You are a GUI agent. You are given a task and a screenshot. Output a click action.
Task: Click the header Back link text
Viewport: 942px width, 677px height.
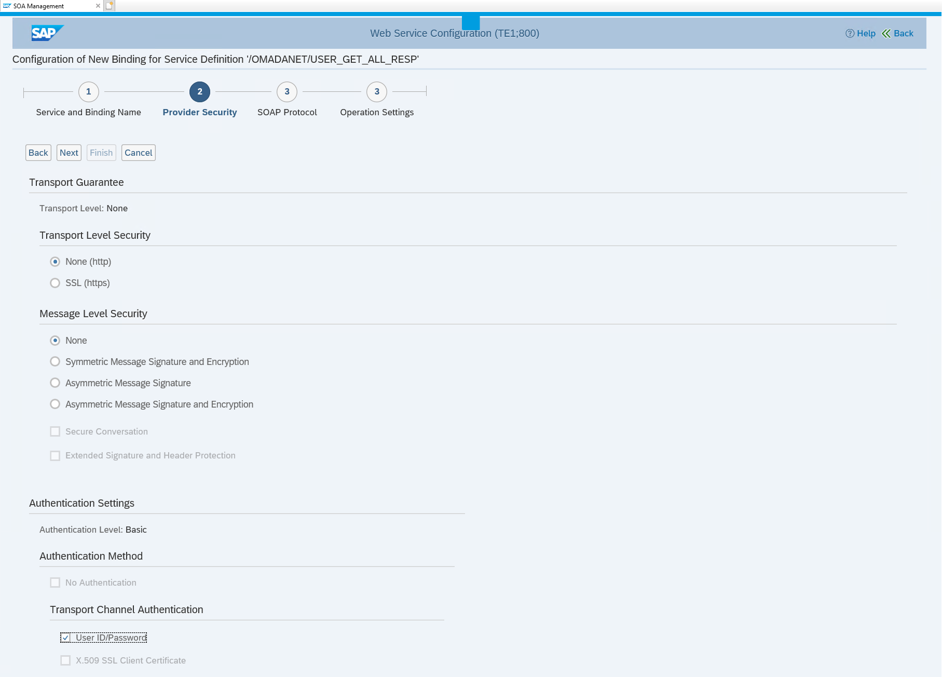(x=904, y=33)
